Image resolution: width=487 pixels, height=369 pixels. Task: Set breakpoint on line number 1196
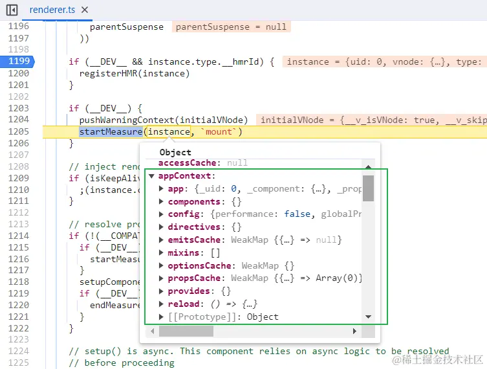[x=19, y=26]
